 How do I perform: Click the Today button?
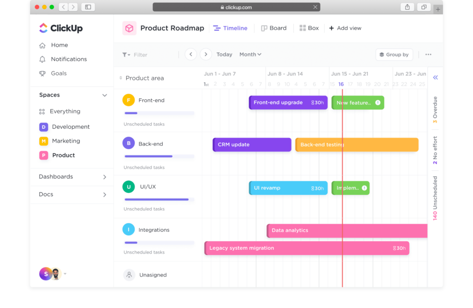point(224,54)
